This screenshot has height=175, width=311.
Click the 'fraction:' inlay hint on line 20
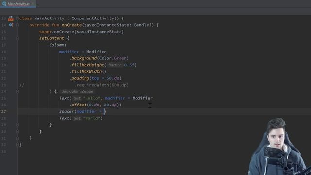pyautogui.click(x=115, y=65)
